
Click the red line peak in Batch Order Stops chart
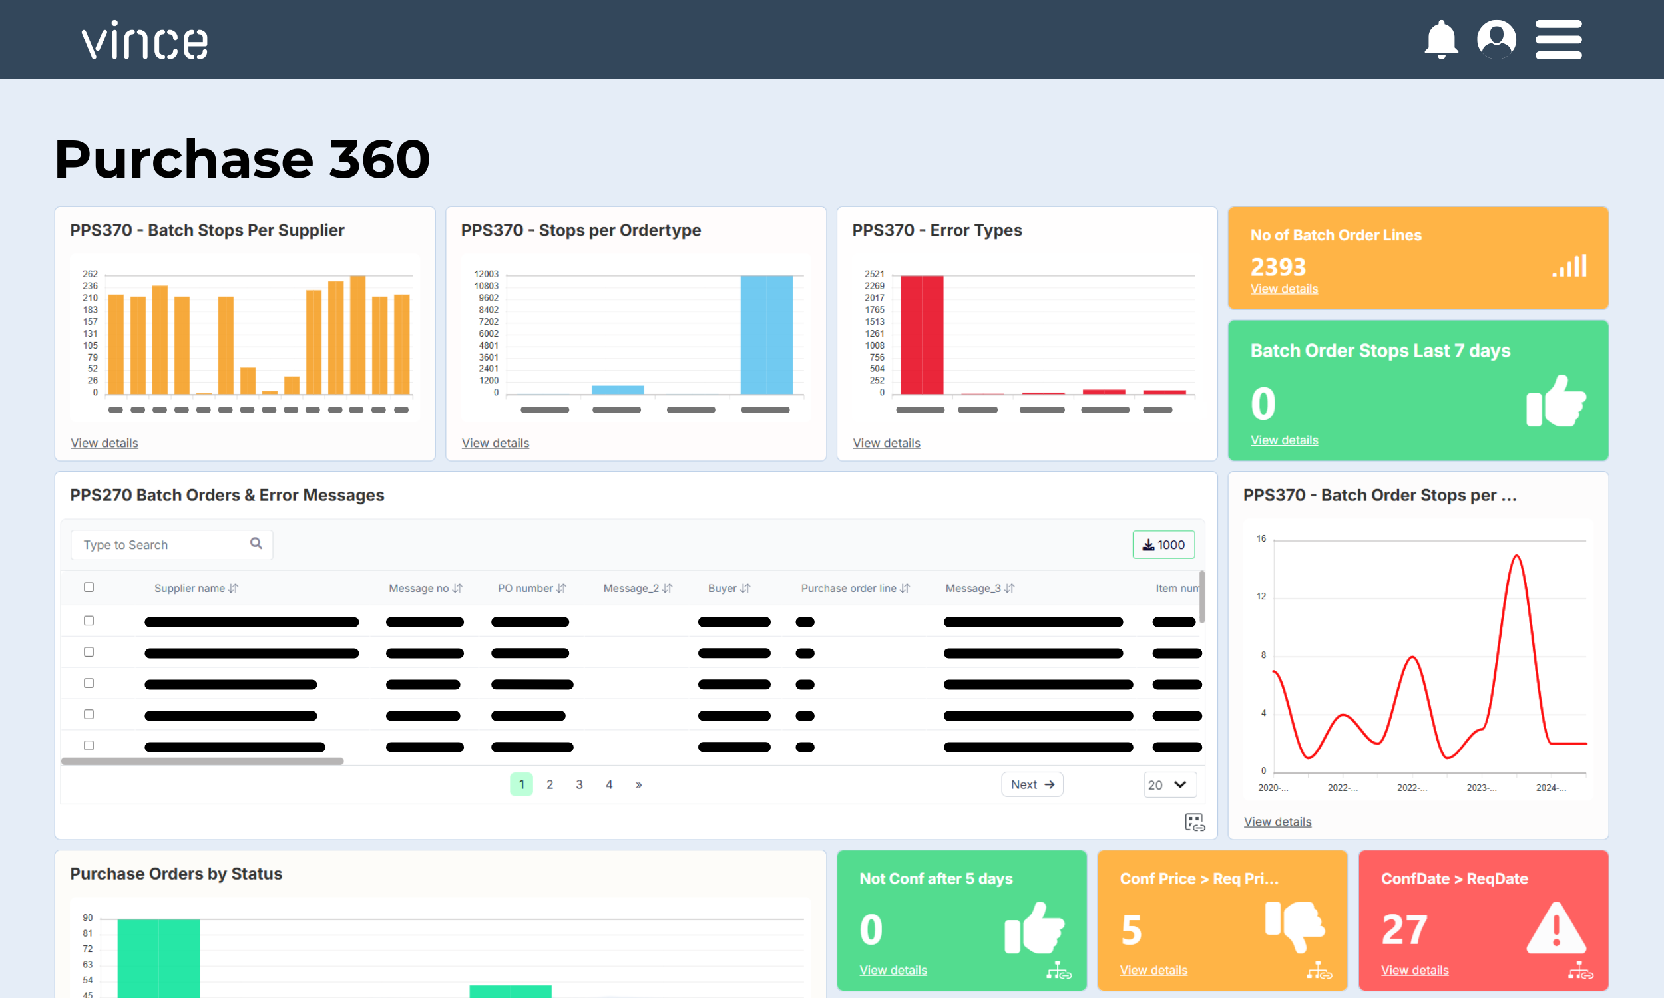tap(1516, 557)
